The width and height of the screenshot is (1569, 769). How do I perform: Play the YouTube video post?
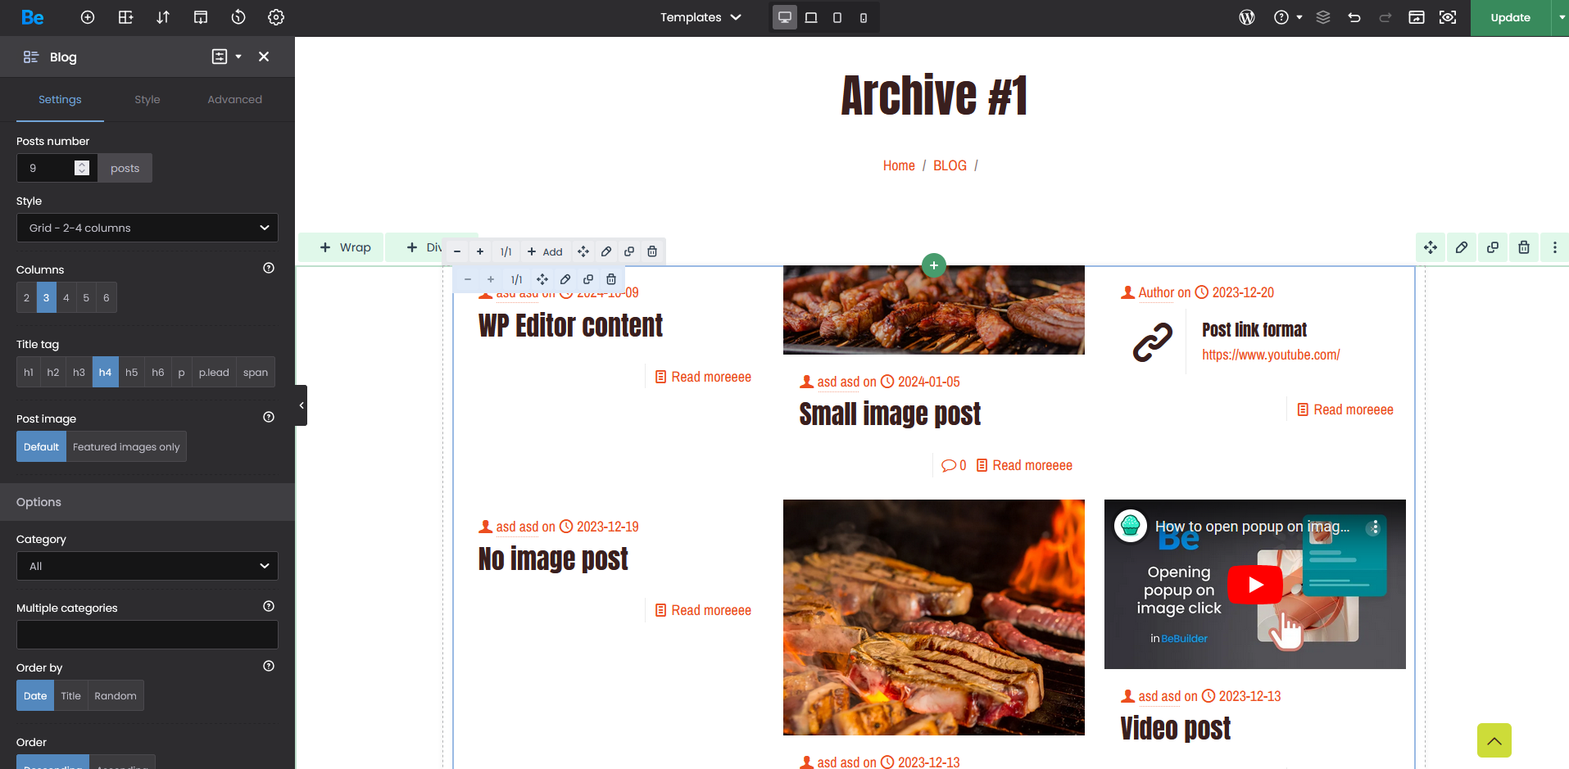coord(1255,585)
